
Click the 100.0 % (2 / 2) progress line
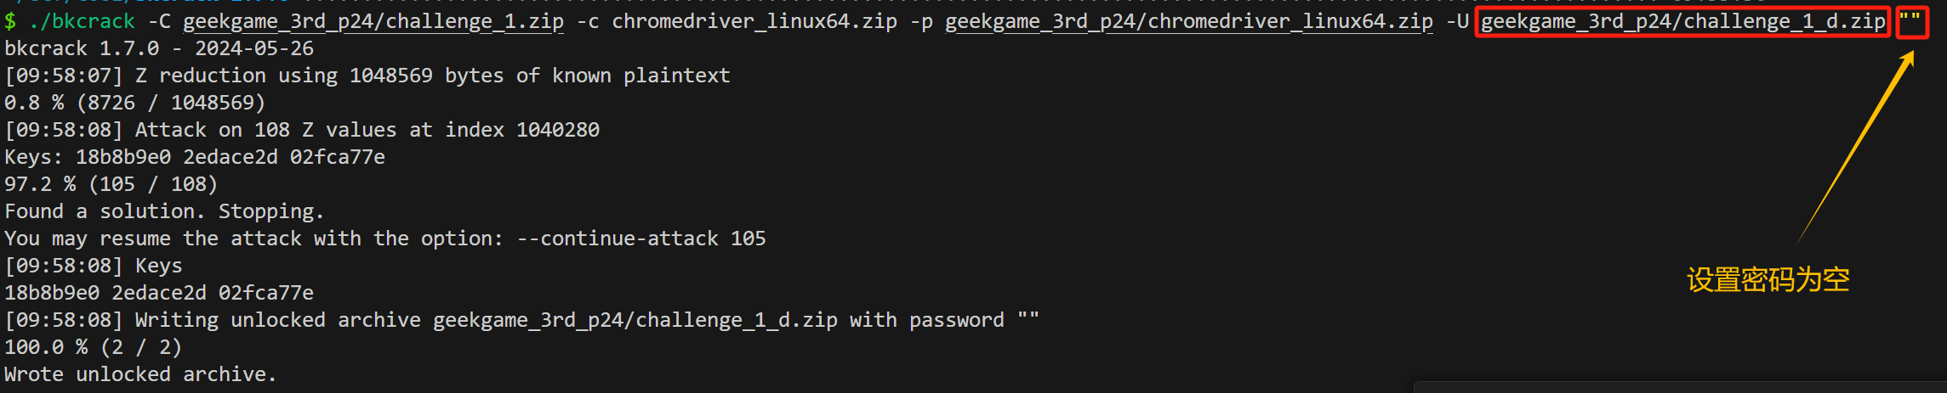point(93,347)
